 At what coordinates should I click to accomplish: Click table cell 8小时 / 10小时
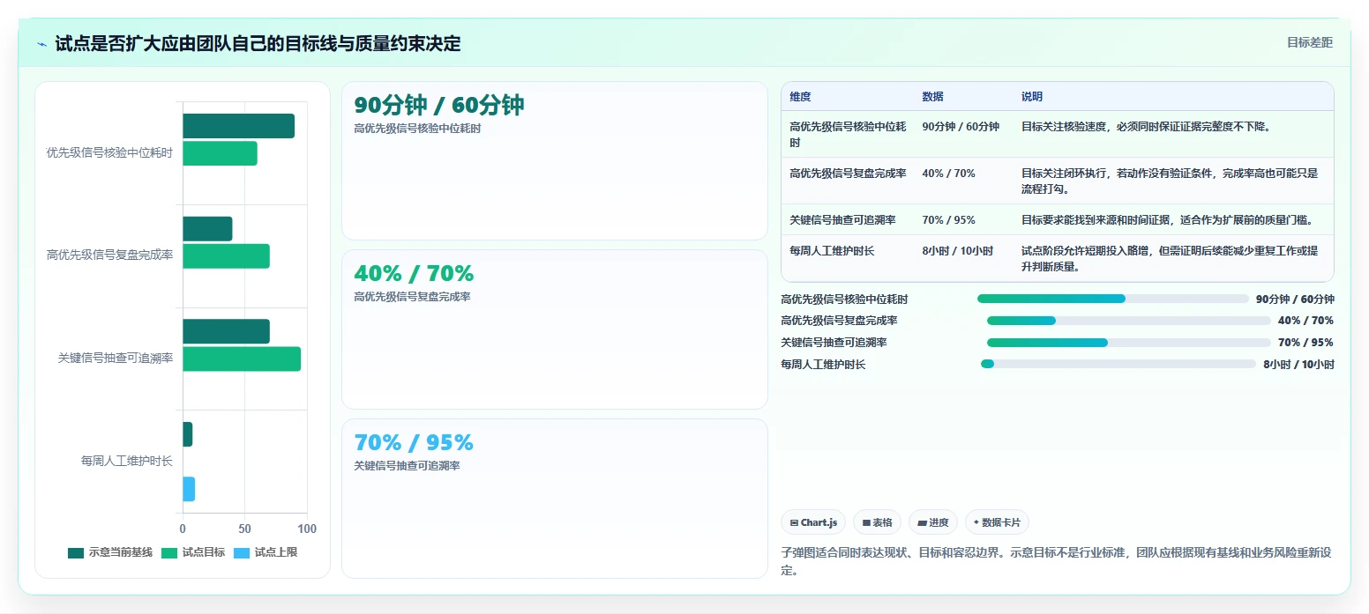957,251
